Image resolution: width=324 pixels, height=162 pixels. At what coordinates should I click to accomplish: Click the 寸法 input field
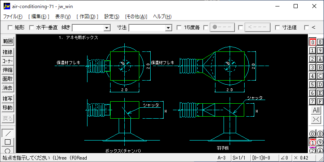pos(147,28)
